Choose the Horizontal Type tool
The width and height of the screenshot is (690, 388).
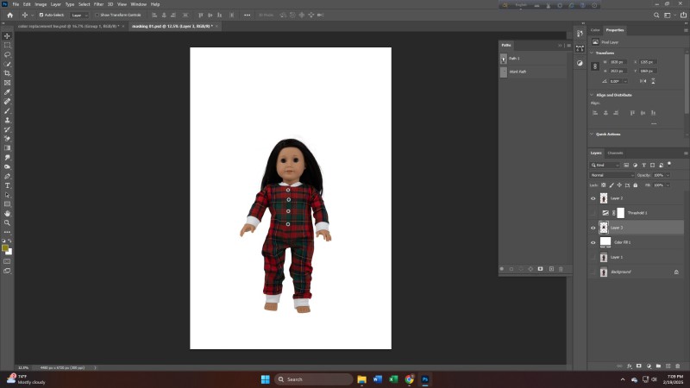coord(8,185)
